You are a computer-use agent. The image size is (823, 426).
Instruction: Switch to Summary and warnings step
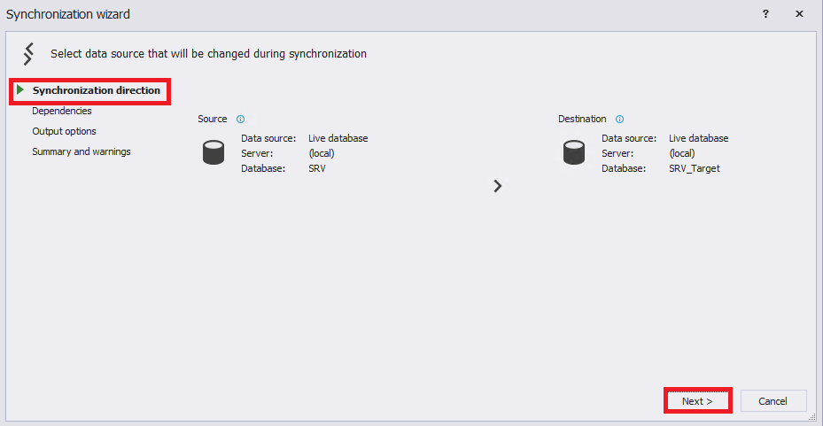pyautogui.click(x=82, y=151)
